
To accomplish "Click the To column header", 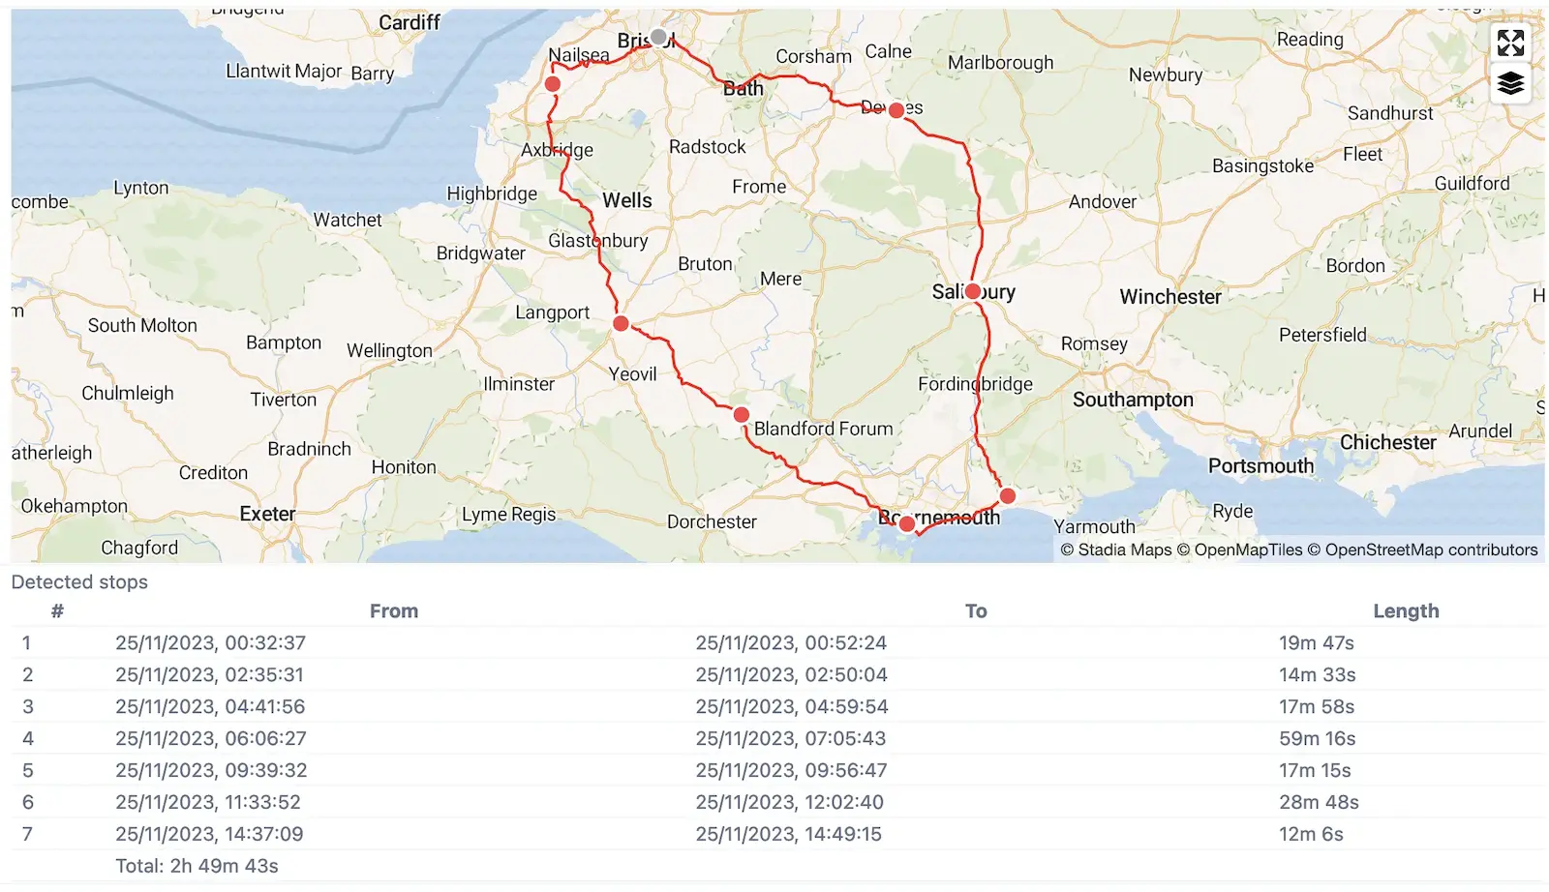I will [975, 610].
